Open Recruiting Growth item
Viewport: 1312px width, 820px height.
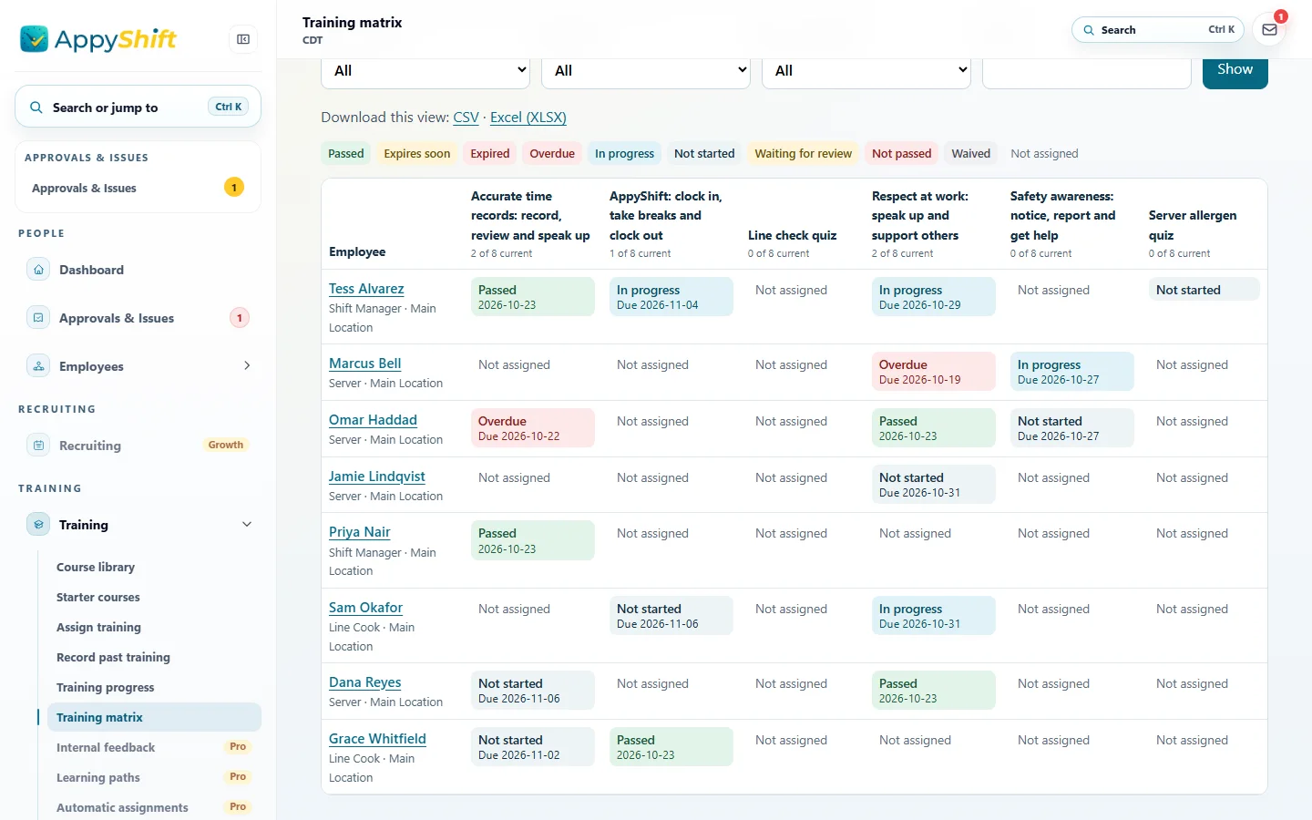[x=138, y=446]
